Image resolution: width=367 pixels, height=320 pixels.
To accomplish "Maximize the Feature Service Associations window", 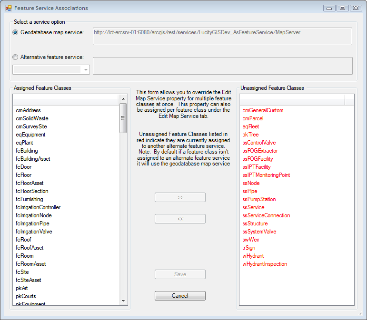I will coord(342,8).
